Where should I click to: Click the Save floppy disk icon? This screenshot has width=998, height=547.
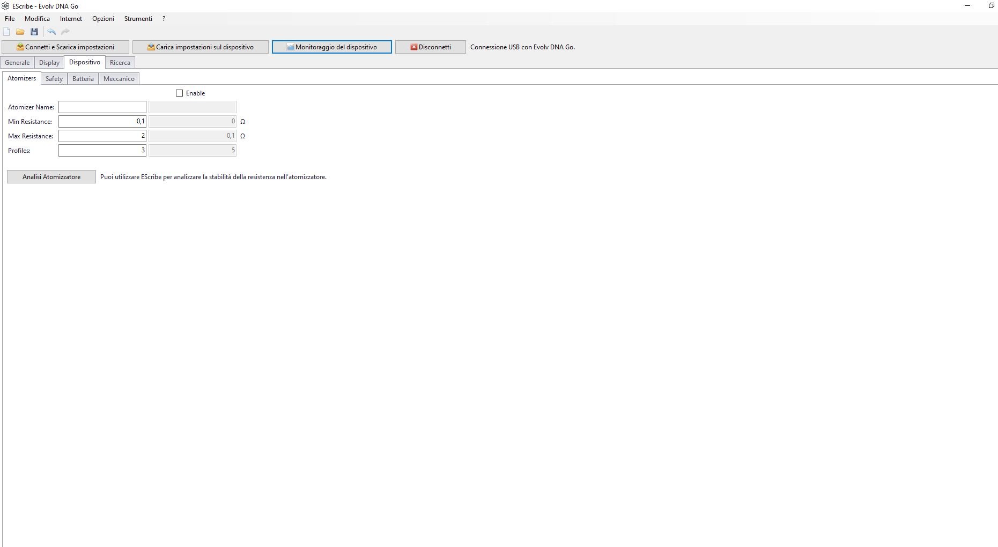click(x=34, y=32)
